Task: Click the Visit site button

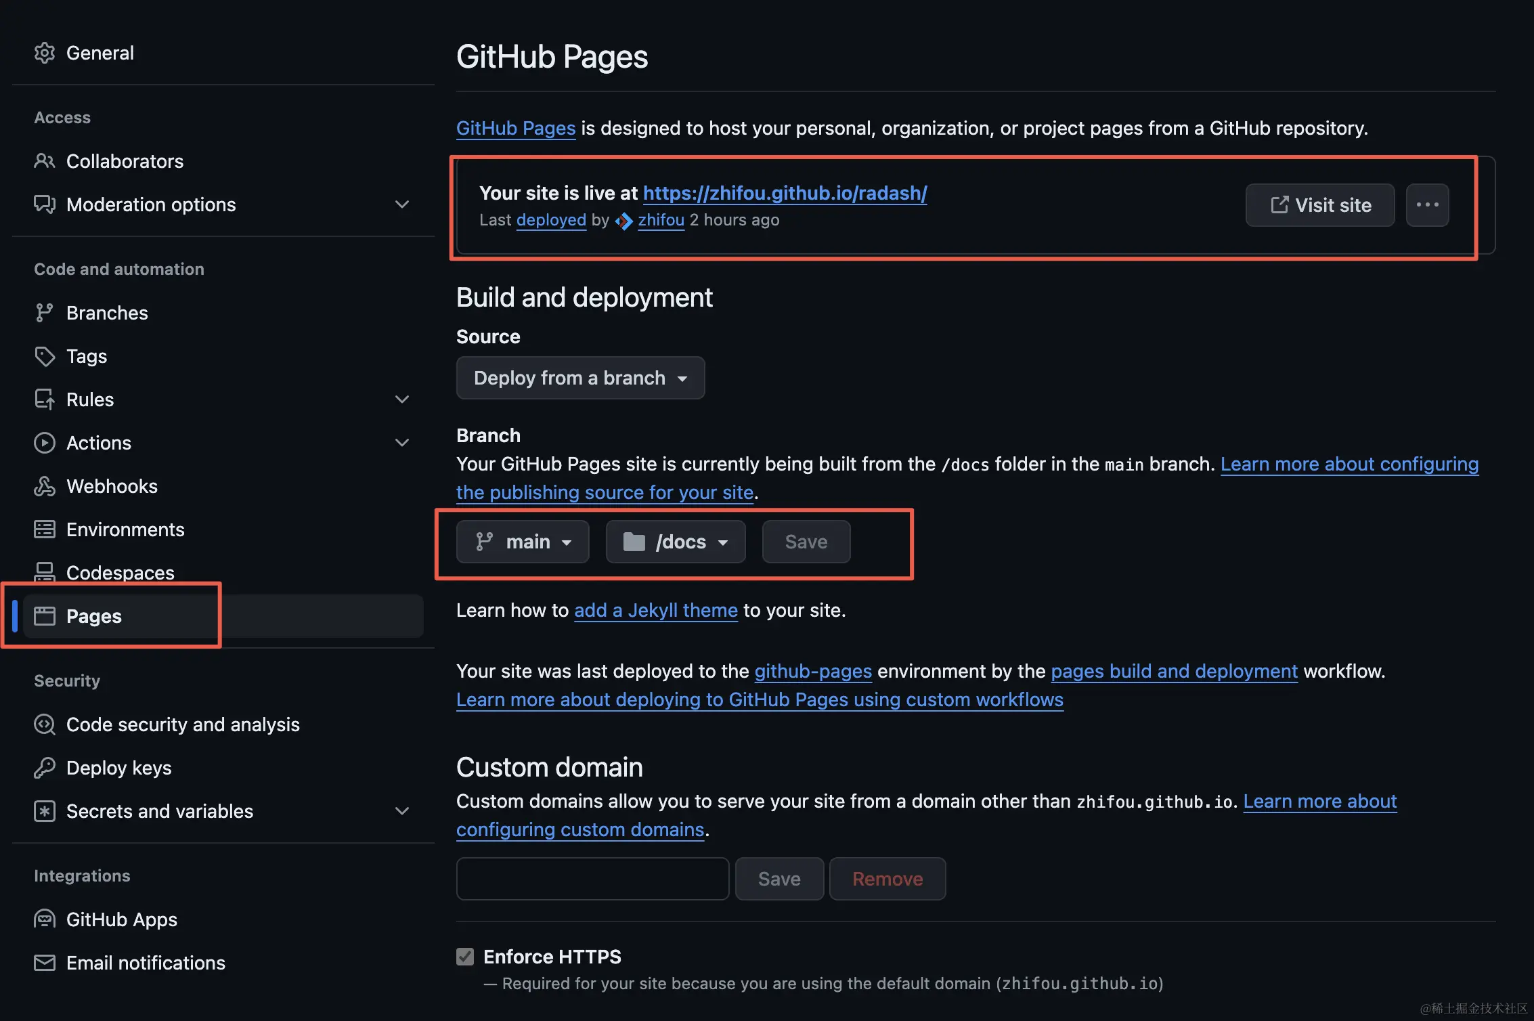Action: pos(1319,205)
